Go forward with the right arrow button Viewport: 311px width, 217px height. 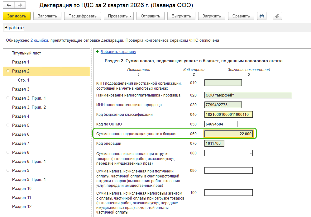click(x=20, y=5)
